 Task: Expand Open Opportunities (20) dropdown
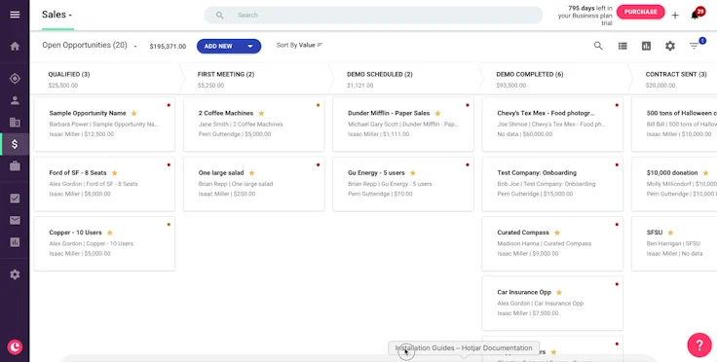[90, 46]
